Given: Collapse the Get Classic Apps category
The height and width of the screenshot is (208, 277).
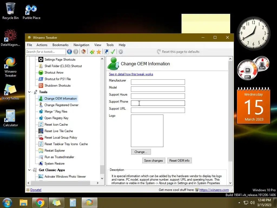Looking at the screenshot, I should pos(29,170).
